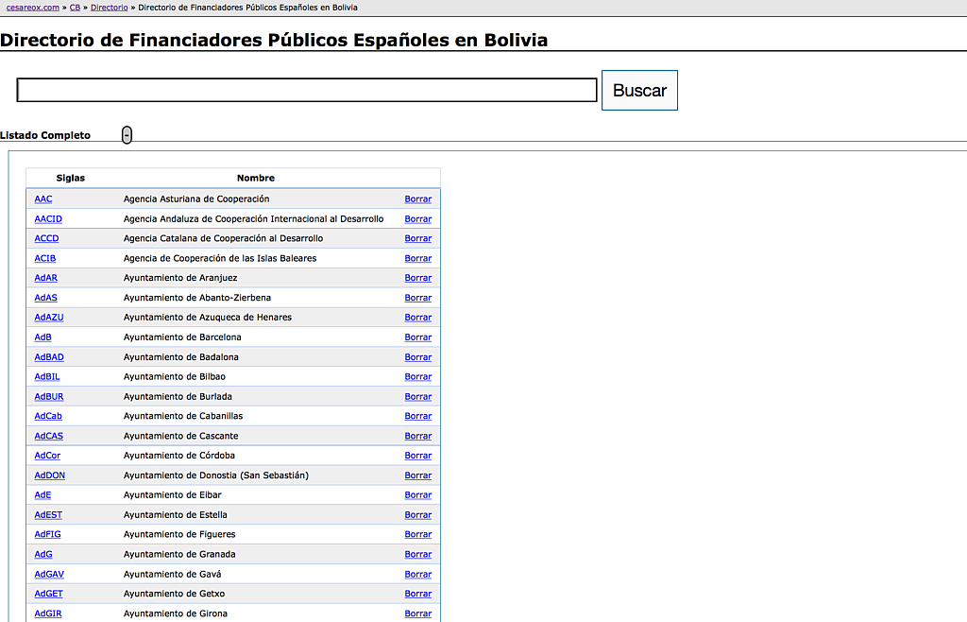The height and width of the screenshot is (622, 967).
Task: Open the AdCAS entry link
Action: pyautogui.click(x=49, y=436)
